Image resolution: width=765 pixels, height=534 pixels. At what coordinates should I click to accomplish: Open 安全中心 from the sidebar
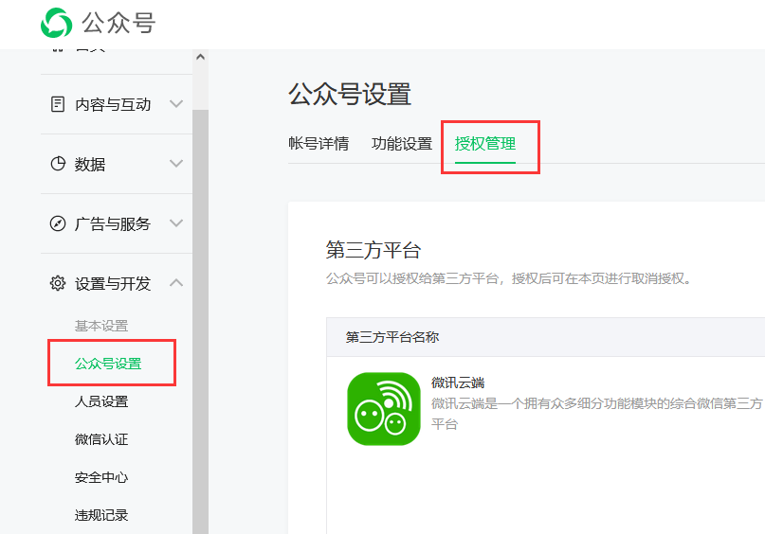pos(101,477)
